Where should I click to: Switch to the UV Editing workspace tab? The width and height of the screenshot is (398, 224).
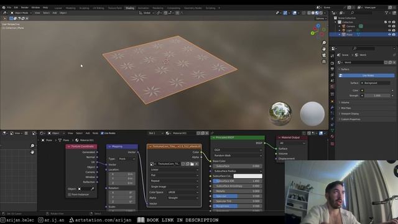98,8
